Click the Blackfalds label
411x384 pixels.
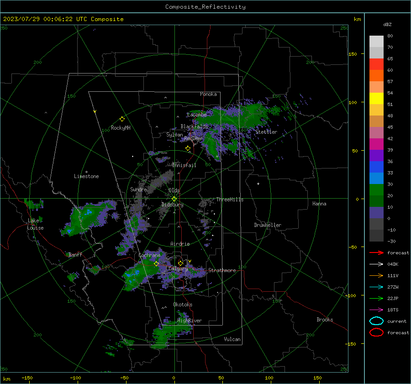(194, 126)
